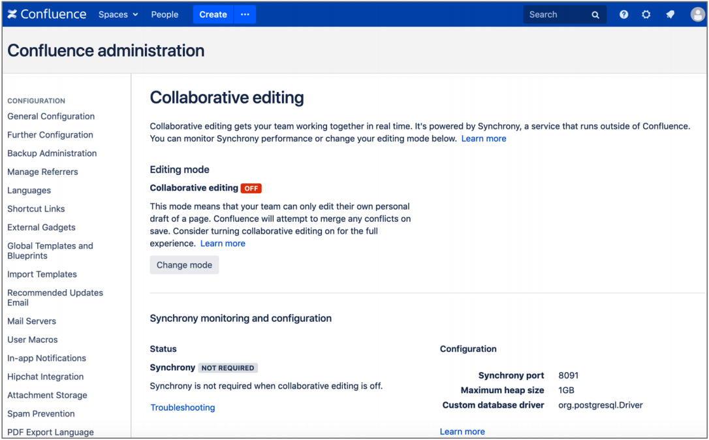The height and width of the screenshot is (440, 709).
Task: Click the Custom database driver label
Action: (x=494, y=405)
